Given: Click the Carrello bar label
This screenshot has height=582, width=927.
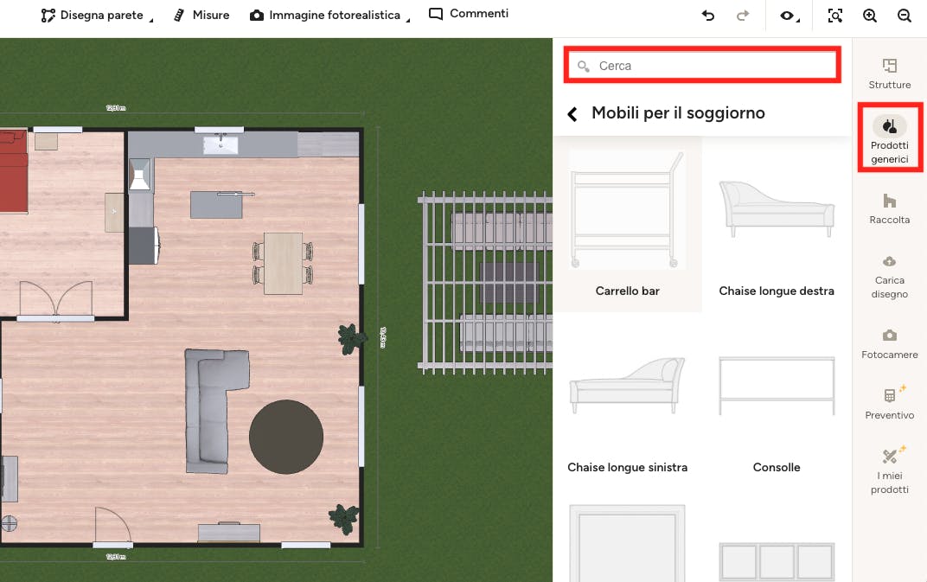Looking at the screenshot, I should 627,291.
